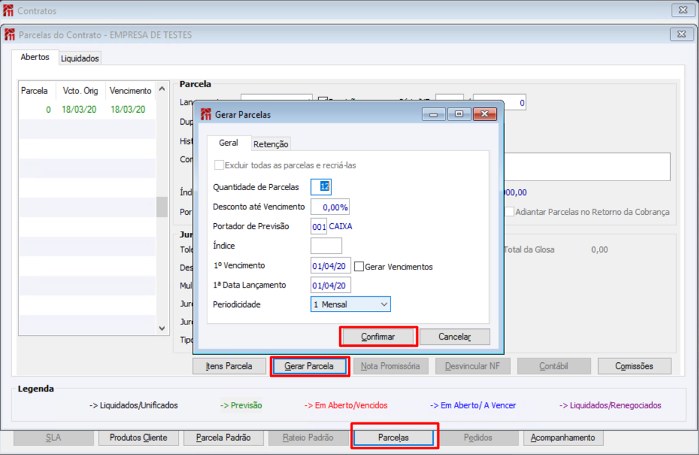Click the parcel list scrollbar thumb
This screenshot has height=455, width=699.
162,207
